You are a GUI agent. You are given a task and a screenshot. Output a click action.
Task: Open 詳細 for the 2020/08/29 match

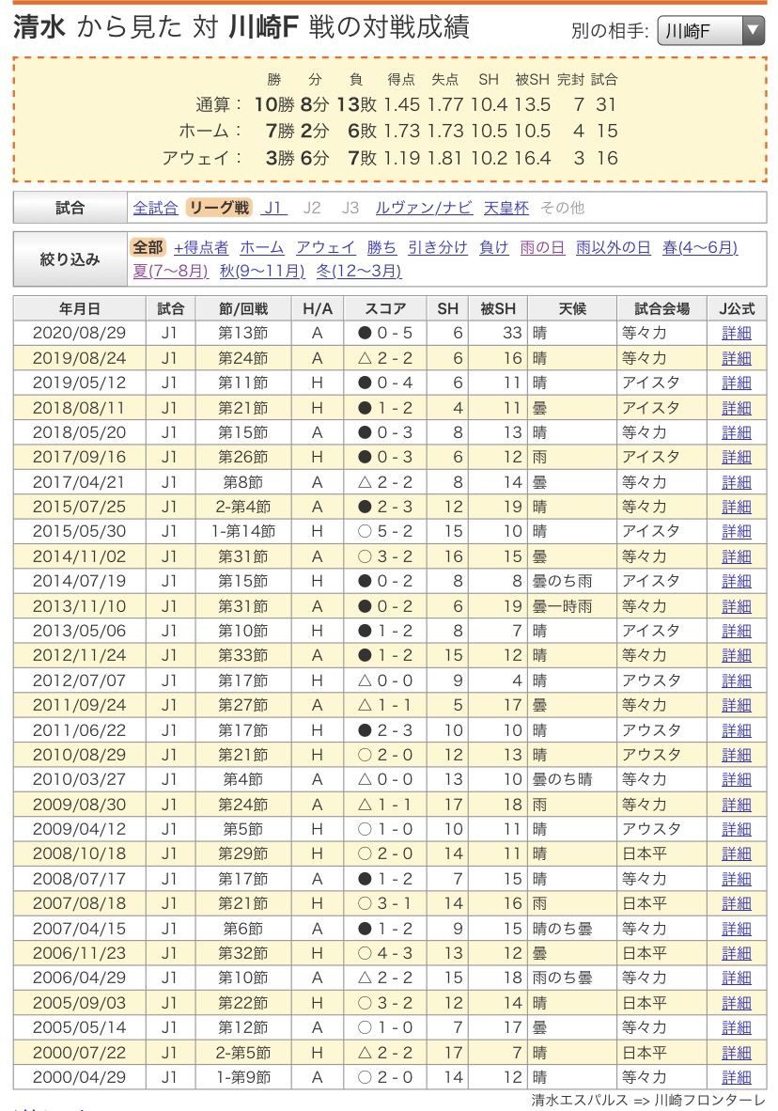point(736,333)
